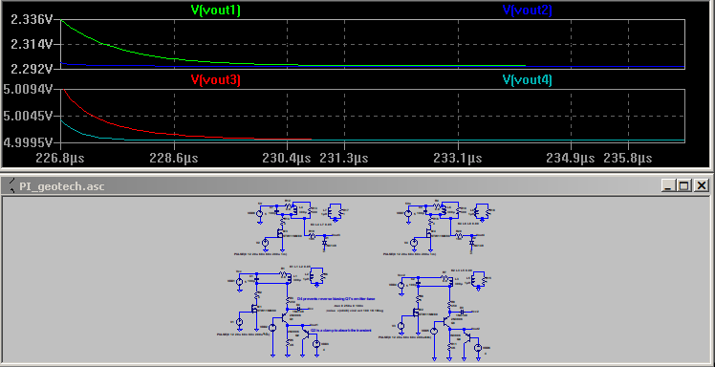
Task: Minimize the PI_geotech.asc schematic window
Action: (x=668, y=185)
